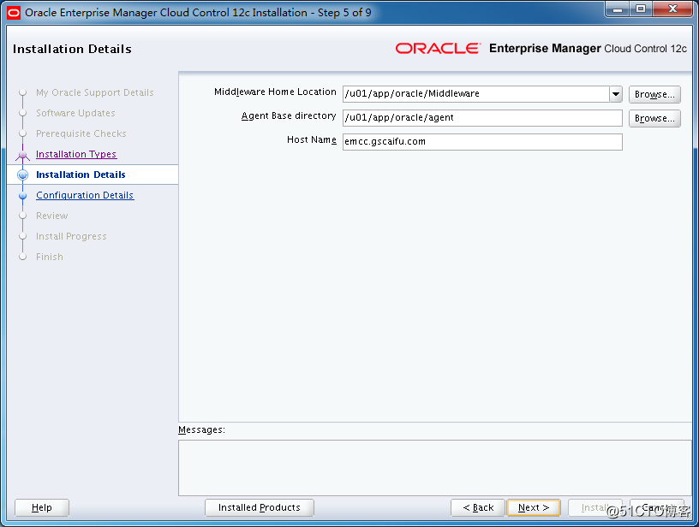Click the Configuration Details step bullet
Viewport: 699px width, 527px height.
pyautogui.click(x=23, y=196)
